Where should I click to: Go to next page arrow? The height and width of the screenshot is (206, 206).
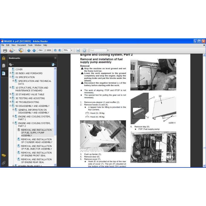[x=34, y=50]
